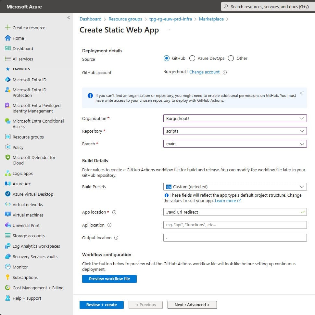Click the Api location input field
The height and width of the screenshot is (315, 315).
(x=235, y=225)
